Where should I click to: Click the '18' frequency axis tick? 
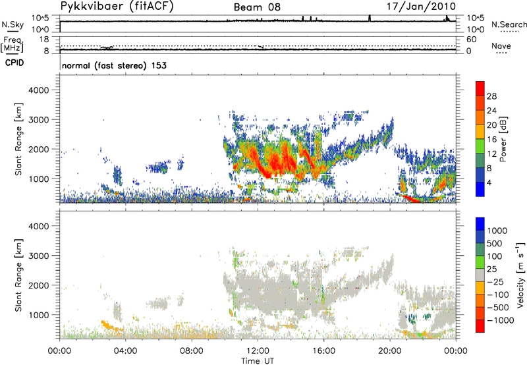pos(44,40)
